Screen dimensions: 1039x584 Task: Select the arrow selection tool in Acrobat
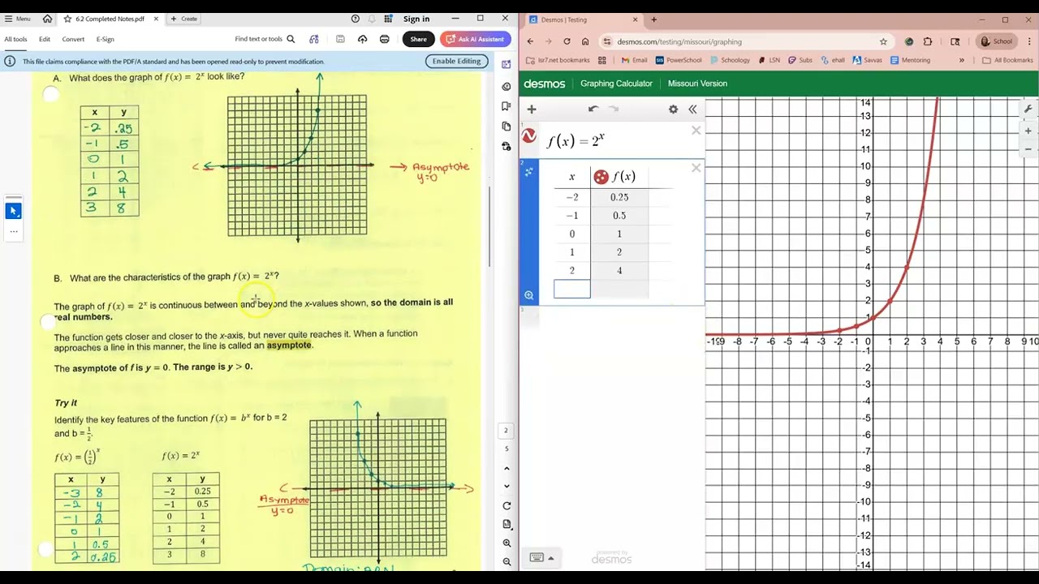(x=13, y=211)
